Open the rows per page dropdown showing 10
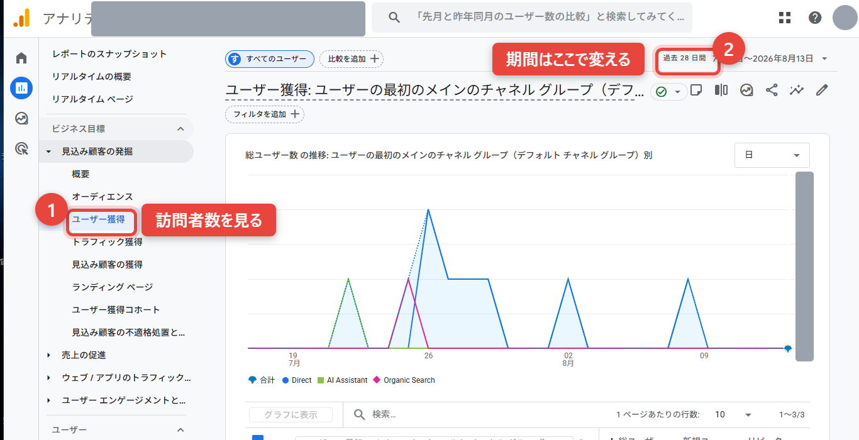Viewport: 859px width, 440px height. [733, 414]
